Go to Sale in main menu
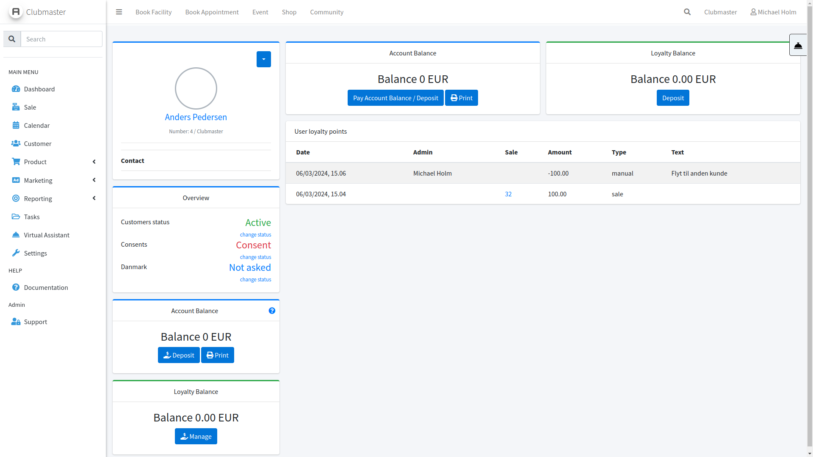Image resolution: width=813 pixels, height=457 pixels. click(x=30, y=107)
